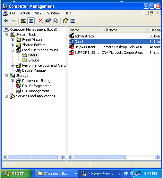
Task: Open the File menu
Action: (13, 13)
